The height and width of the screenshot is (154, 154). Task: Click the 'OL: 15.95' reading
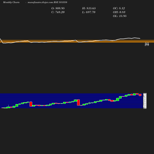pyautogui.click(x=120, y=16)
